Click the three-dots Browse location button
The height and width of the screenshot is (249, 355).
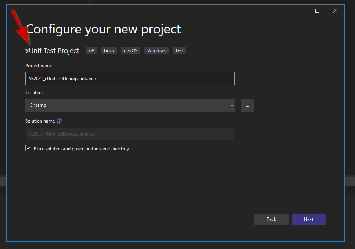point(247,105)
